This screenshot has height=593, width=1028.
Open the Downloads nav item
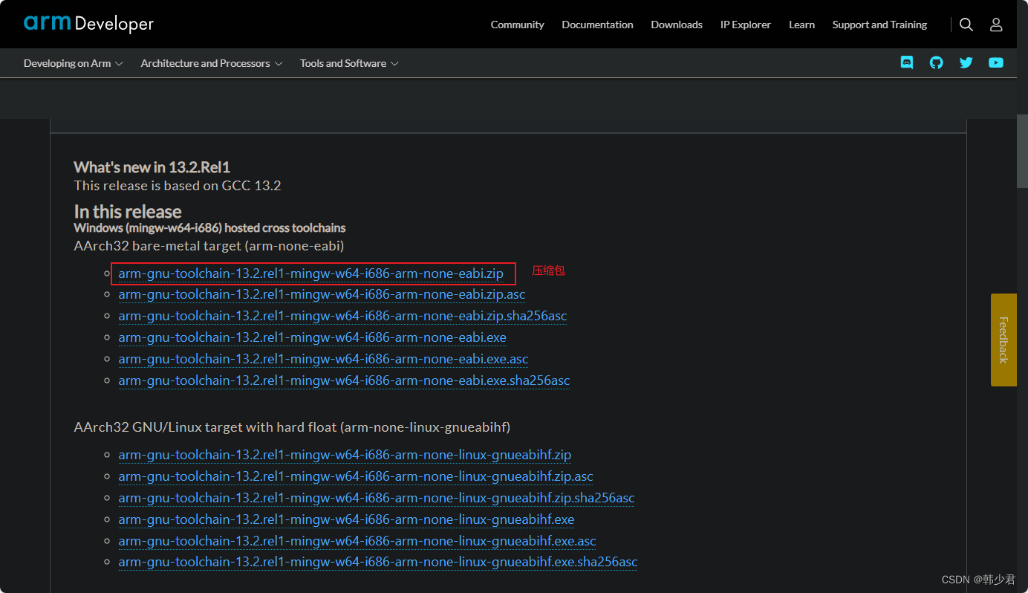click(677, 25)
